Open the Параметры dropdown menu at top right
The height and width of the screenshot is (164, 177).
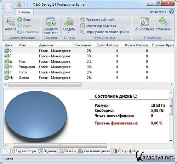point(158,12)
